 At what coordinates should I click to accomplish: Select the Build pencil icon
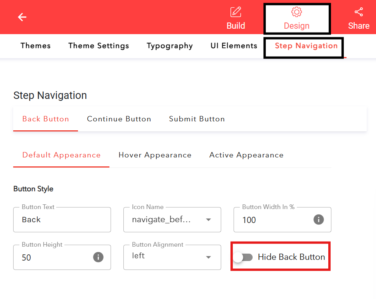click(236, 12)
